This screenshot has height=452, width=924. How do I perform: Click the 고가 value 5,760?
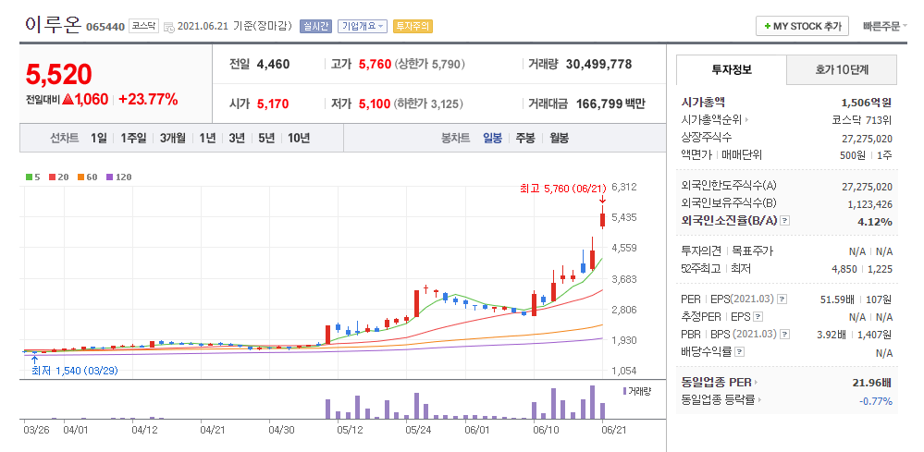pos(375,64)
